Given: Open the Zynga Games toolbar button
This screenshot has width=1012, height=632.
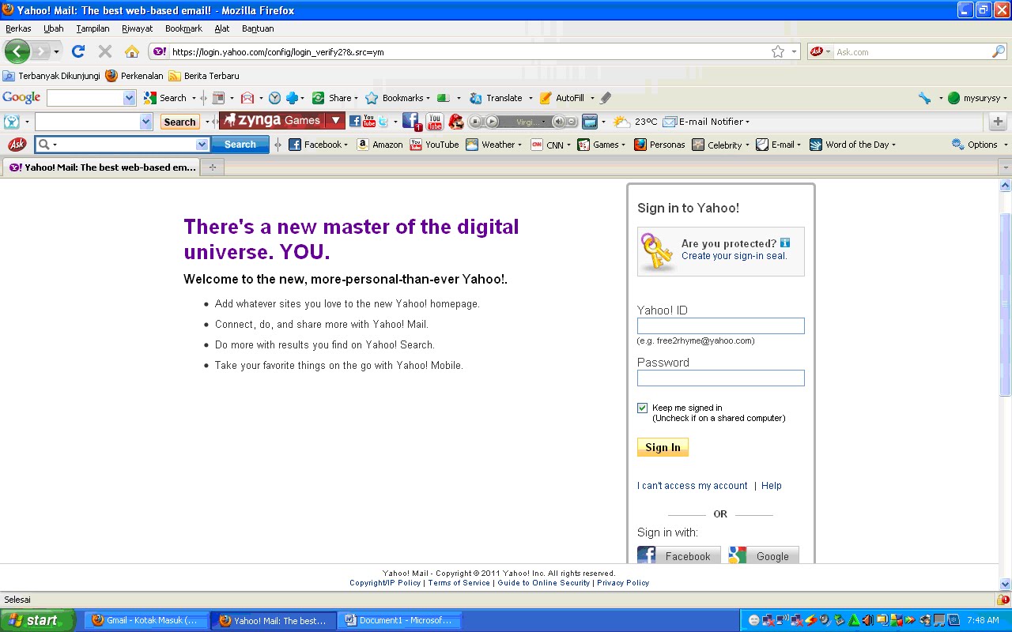Looking at the screenshot, I should tap(273, 121).
